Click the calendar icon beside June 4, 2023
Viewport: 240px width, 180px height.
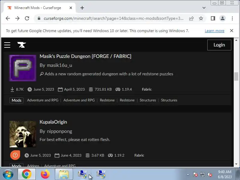[57, 155]
